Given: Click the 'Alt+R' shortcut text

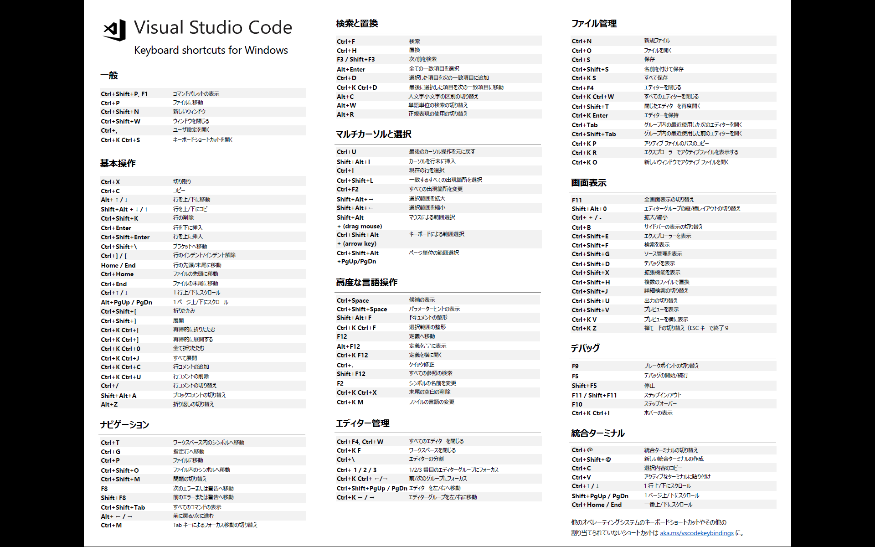Looking at the screenshot, I should coord(345,114).
